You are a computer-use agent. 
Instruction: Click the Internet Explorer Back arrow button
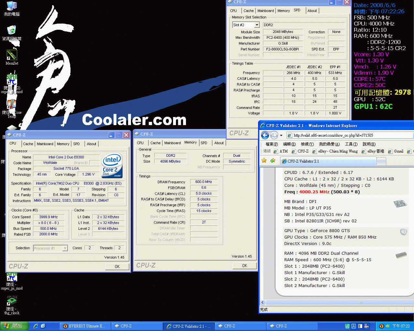click(x=265, y=135)
